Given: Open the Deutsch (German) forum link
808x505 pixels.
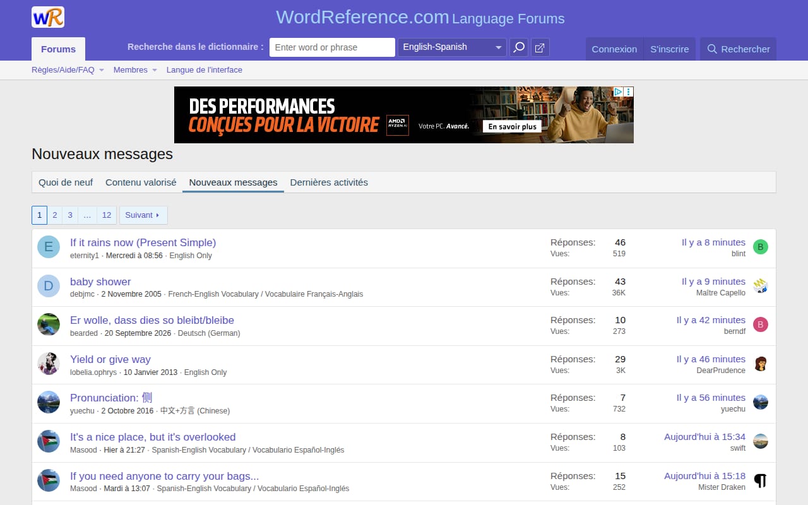Looking at the screenshot, I should click(209, 333).
